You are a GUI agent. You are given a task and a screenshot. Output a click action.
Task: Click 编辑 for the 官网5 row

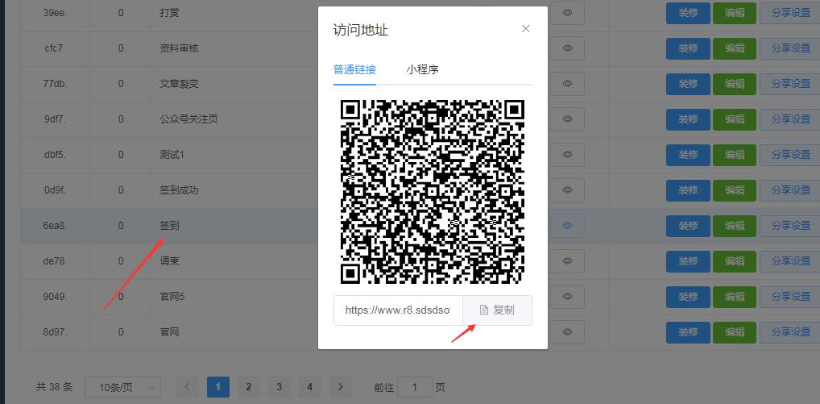pos(735,297)
